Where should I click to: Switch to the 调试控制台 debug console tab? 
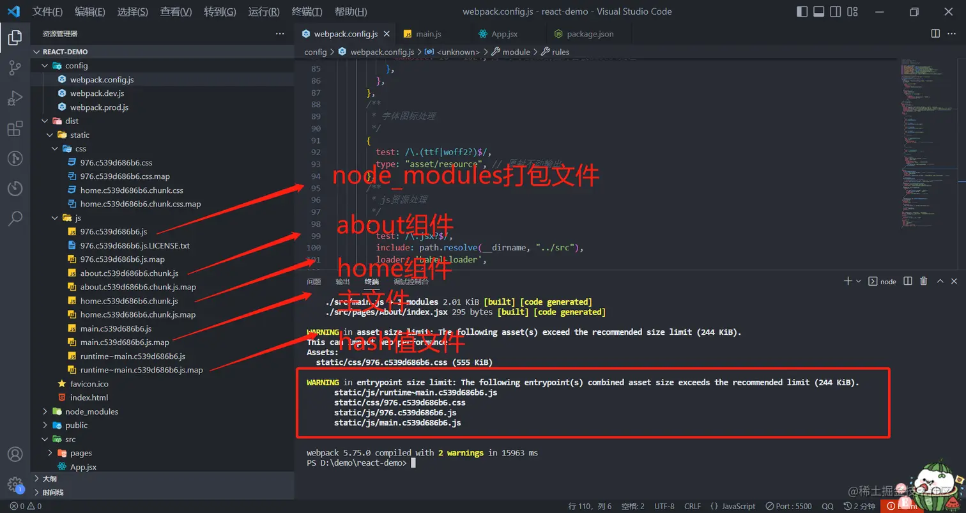(411, 282)
